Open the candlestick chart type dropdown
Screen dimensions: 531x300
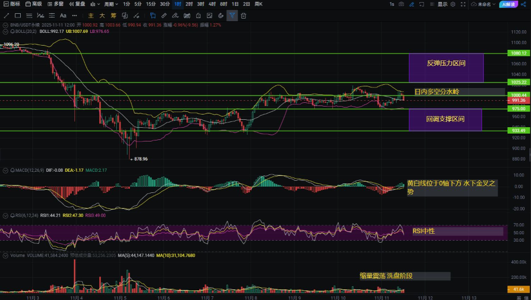click(95, 4)
